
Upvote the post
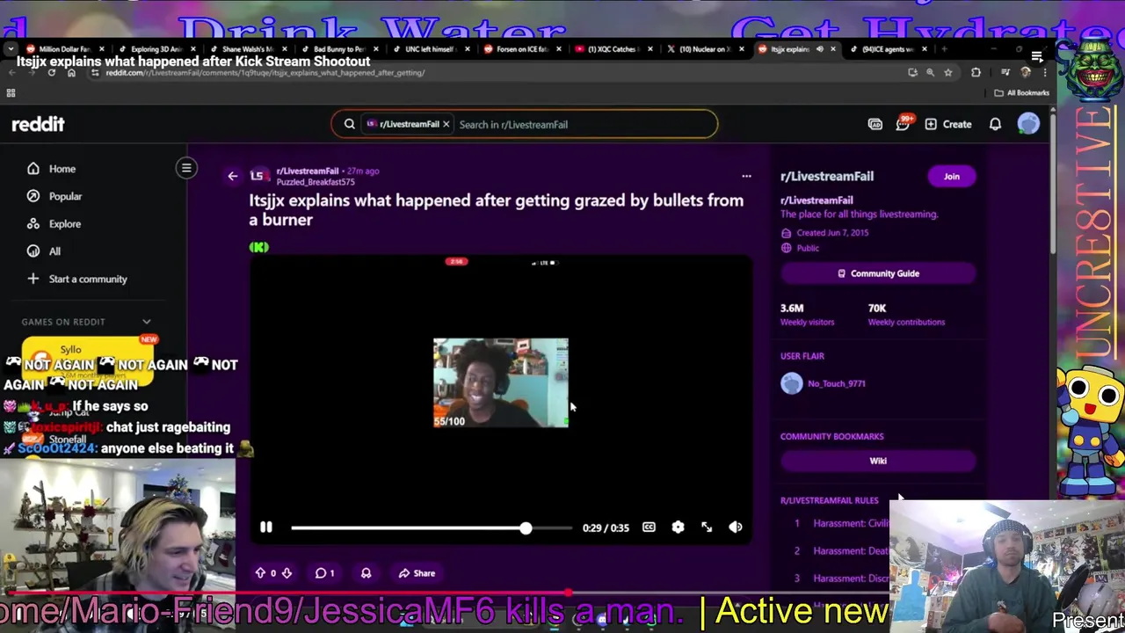[x=260, y=573]
